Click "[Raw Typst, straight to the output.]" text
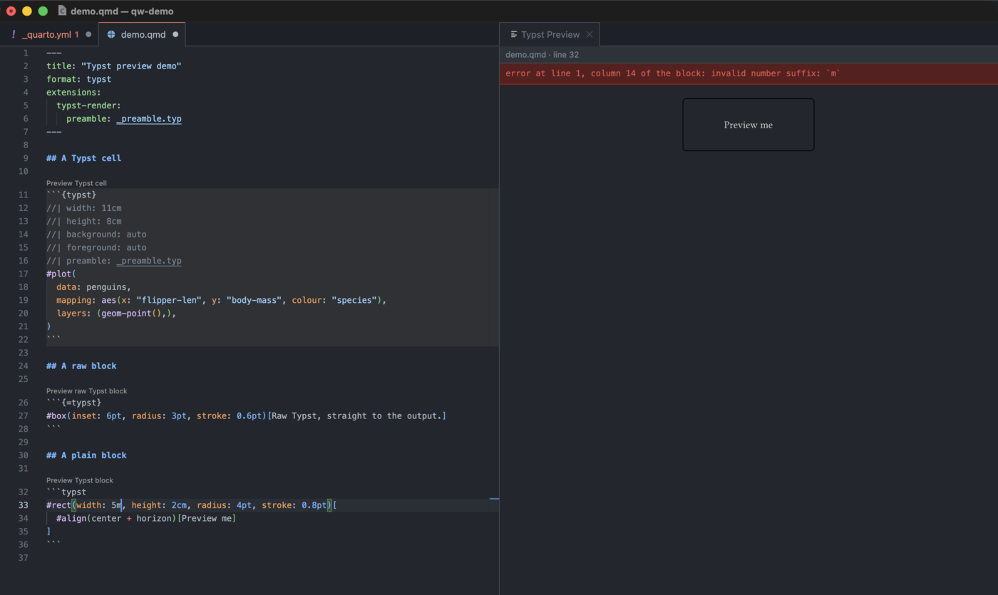The image size is (998, 595). (356, 415)
